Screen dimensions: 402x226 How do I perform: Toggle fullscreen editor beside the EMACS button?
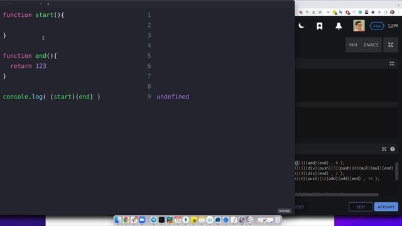tap(391, 45)
